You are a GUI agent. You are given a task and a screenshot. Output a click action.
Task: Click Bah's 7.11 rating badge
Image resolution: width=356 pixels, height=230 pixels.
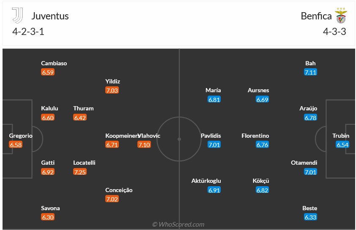click(310, 72)
